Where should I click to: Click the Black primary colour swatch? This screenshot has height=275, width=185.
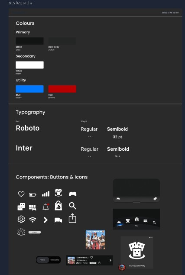29,41
